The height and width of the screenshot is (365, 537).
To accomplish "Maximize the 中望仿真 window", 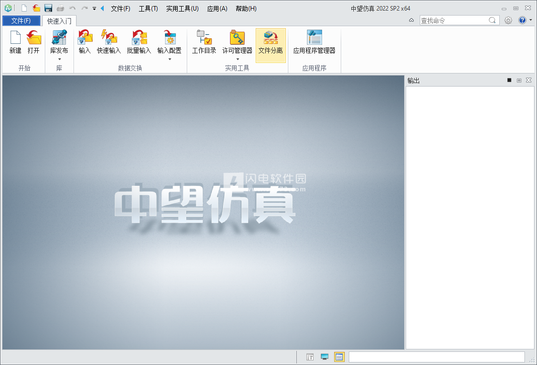I will click(x=516, y=8).
